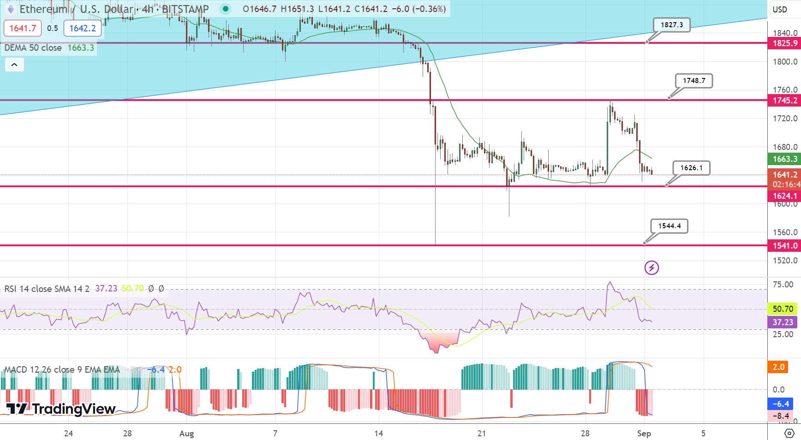Click the Ethereum symbol logo icon
Screen dimensions: 801x440
coord(11,9)
